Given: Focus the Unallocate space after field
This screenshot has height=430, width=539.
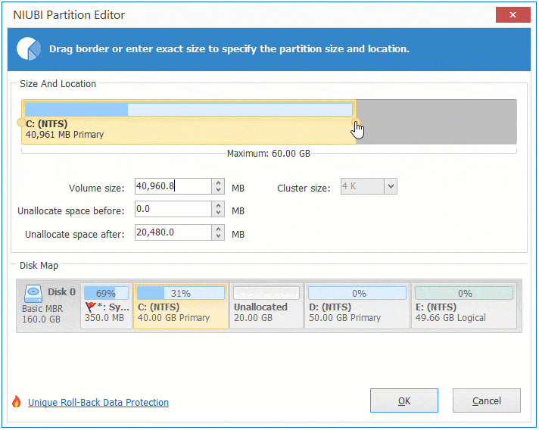Looking at the screenshot, I should pos(172,233).
